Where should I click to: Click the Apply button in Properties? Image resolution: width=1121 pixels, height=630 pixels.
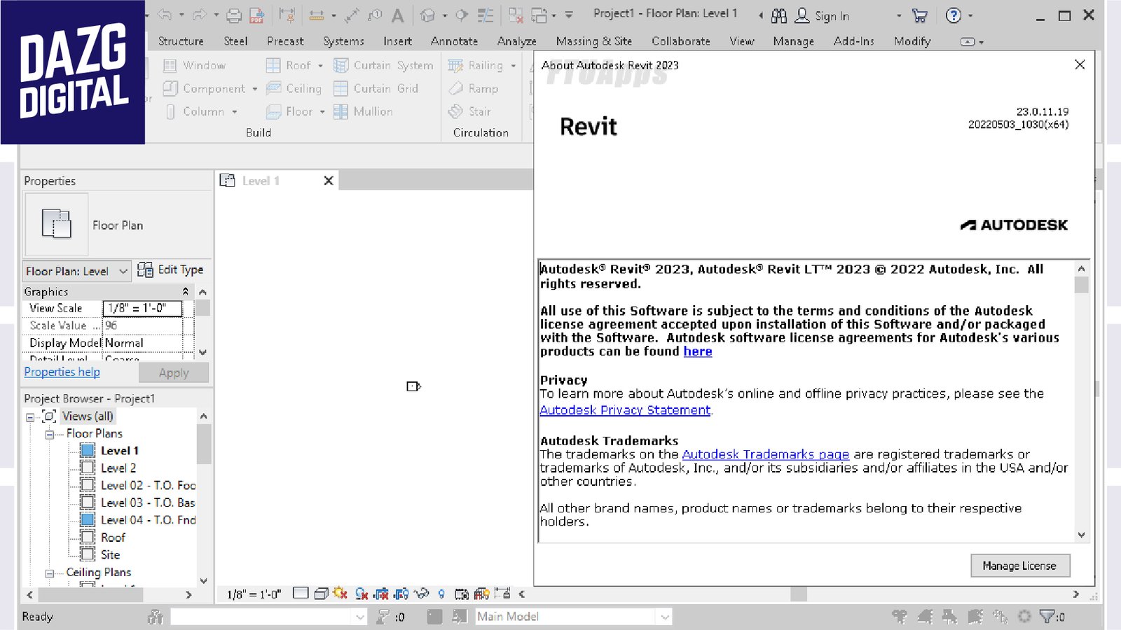tap(174, 372)
